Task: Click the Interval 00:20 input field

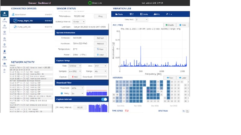Action: [x=80, y=107]
